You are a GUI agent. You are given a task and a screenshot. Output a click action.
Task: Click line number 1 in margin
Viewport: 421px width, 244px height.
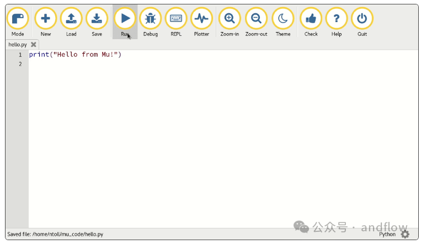pos(20,55)
